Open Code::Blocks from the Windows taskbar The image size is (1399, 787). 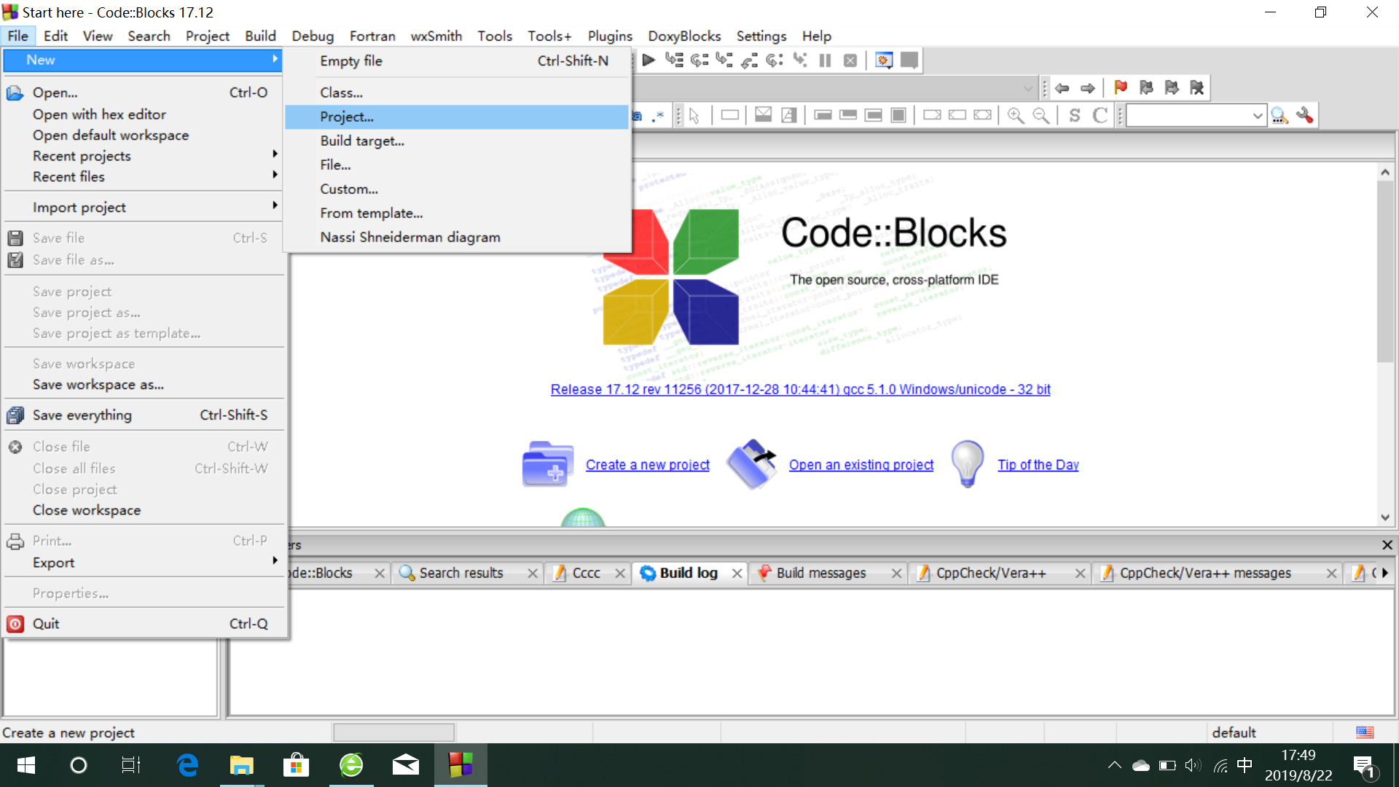(x=461, y=765)
